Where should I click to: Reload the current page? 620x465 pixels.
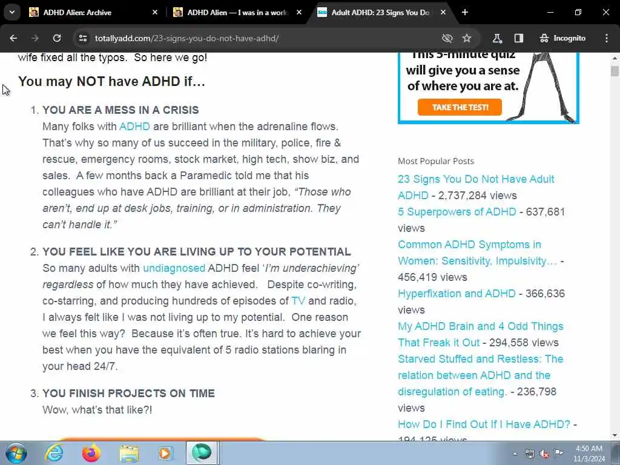tap(57, 38)
